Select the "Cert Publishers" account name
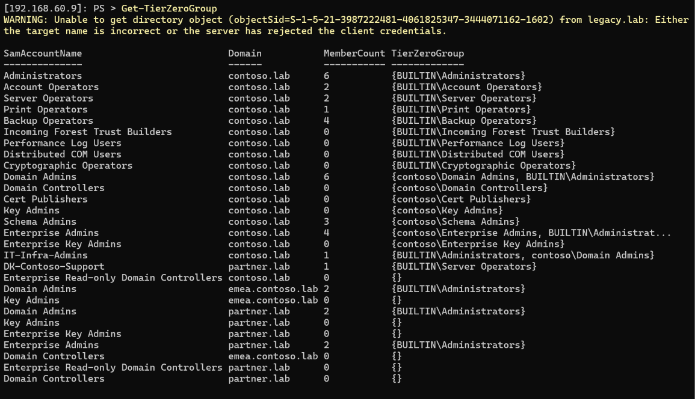Screen dimensions: 695x399 pos(45,199)
